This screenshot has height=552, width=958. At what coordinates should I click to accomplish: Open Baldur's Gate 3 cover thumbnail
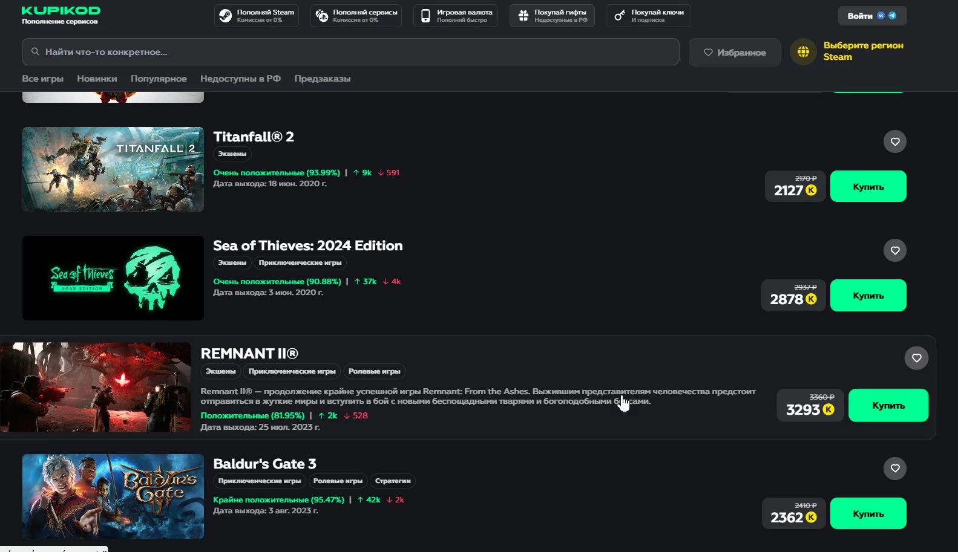coord(113,496)
